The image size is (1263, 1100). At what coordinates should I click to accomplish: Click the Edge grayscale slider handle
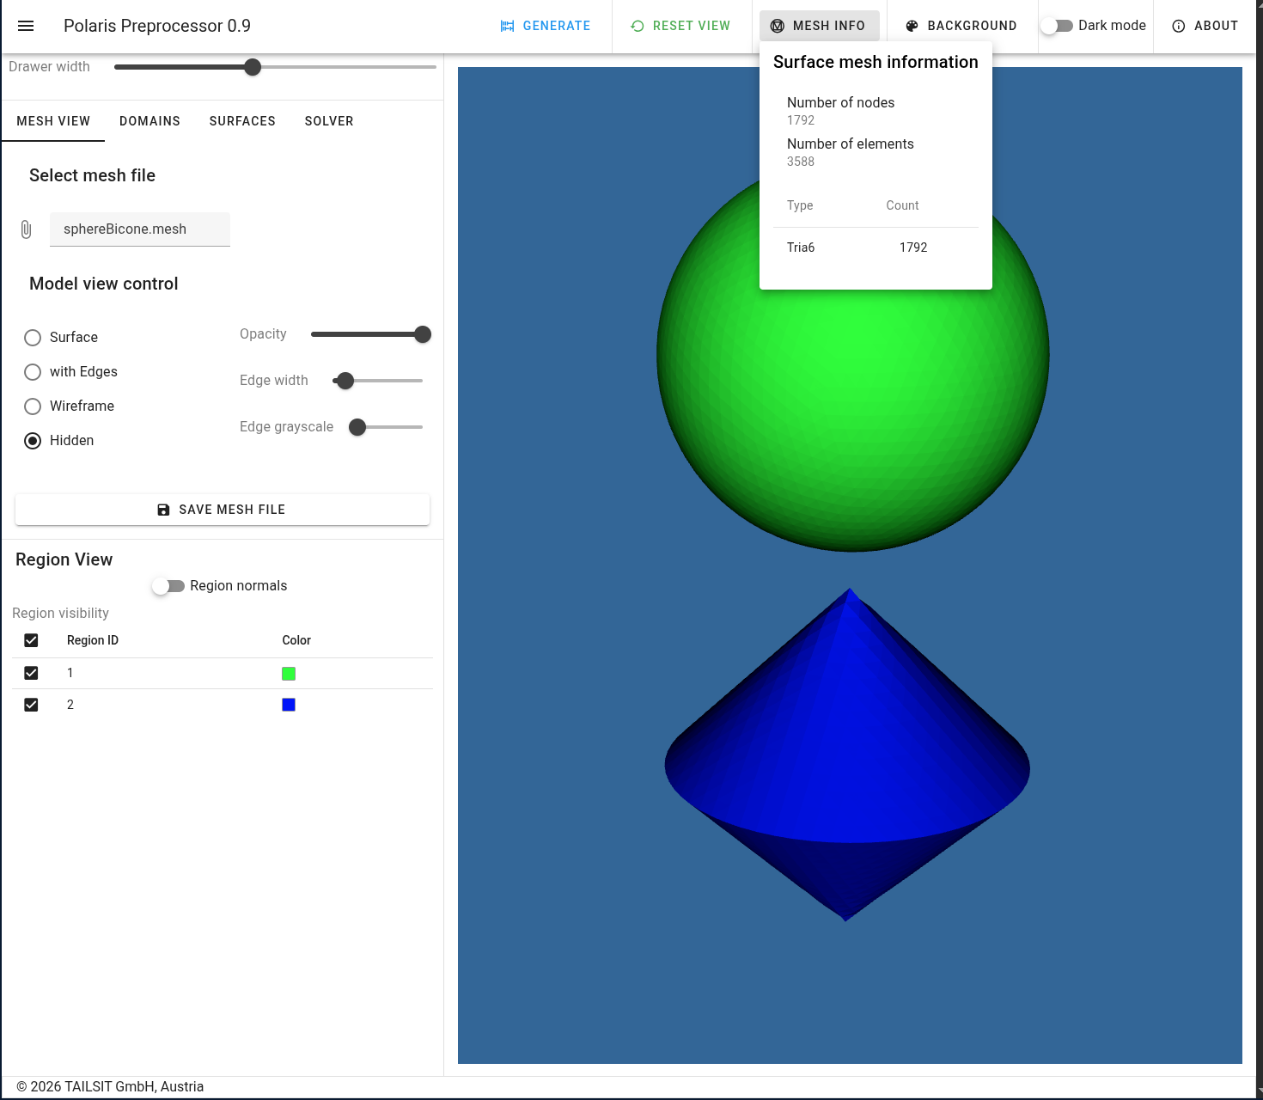pyautogui.click(x=357, y=427)
